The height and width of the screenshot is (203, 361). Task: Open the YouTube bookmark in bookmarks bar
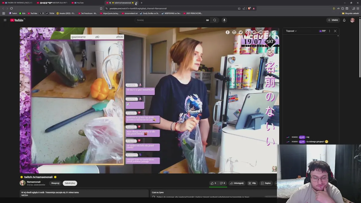point(32,13)
